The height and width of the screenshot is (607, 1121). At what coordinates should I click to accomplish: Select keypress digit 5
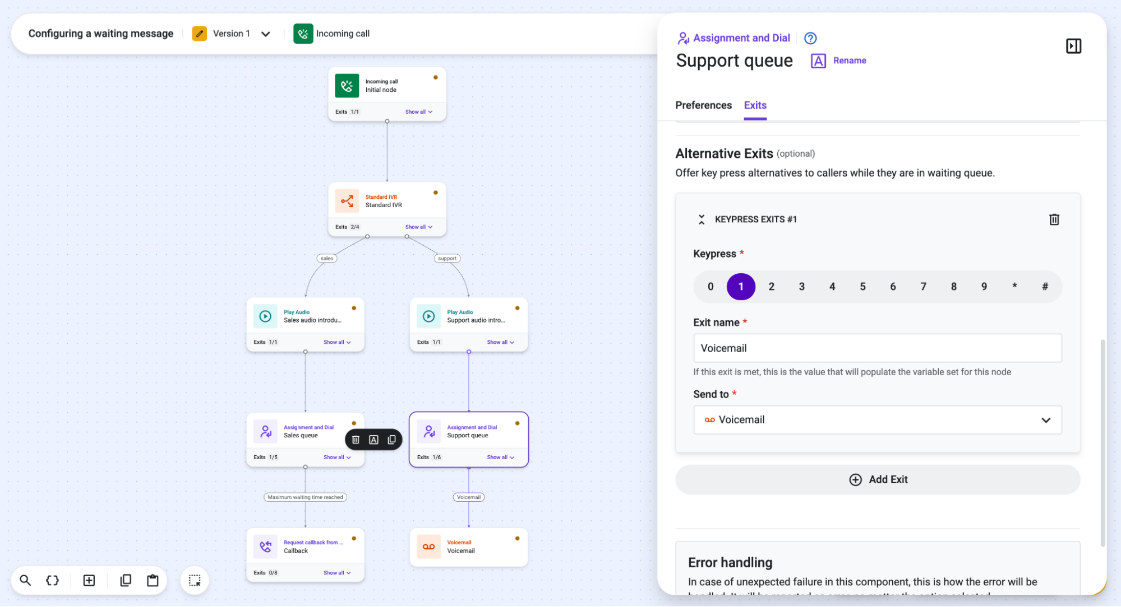pyautogui.click(x=862, y=287)
